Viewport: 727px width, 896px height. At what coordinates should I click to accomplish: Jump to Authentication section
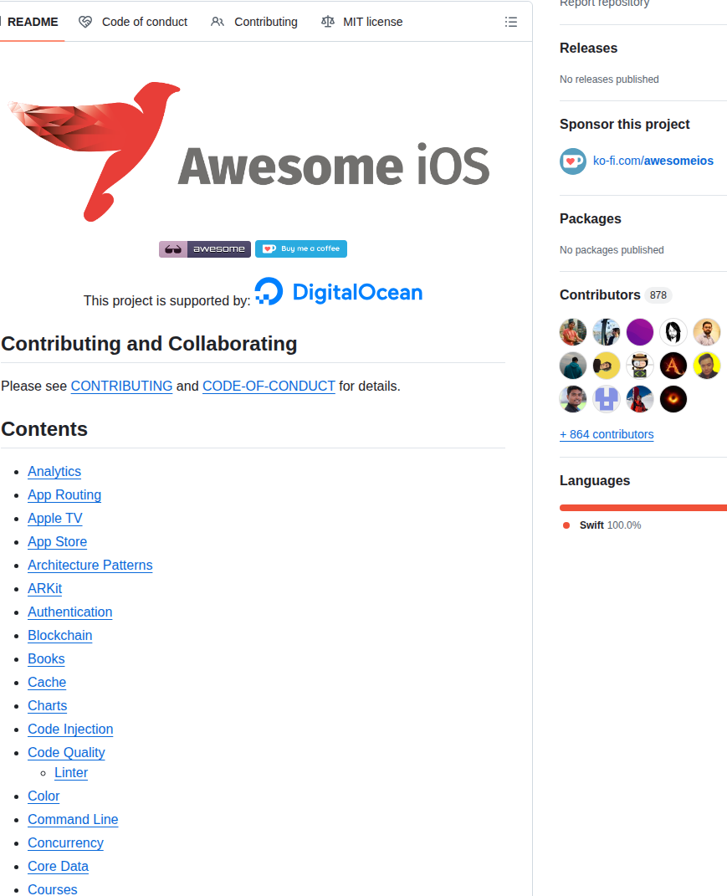pyautogui.click(x=69, y=612)
